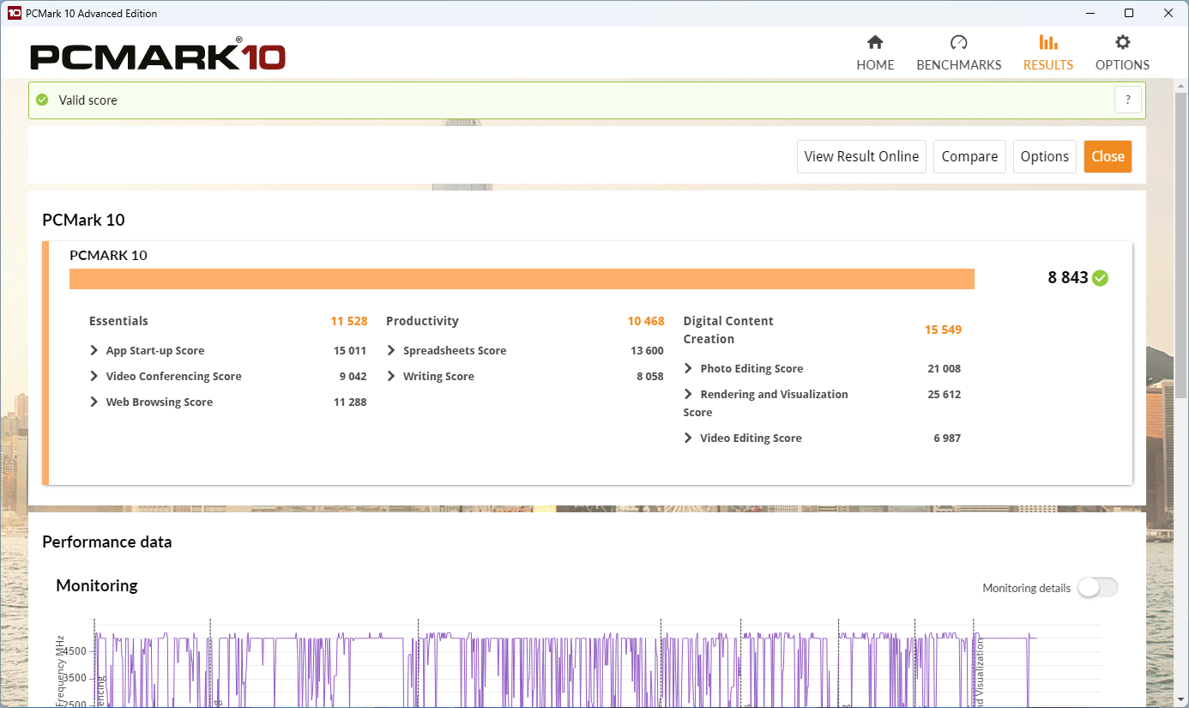Viewport: 1189px width, 708px height.
Task: Click the orange PCMark 10 score bar
Action: [x=522, y=279]
